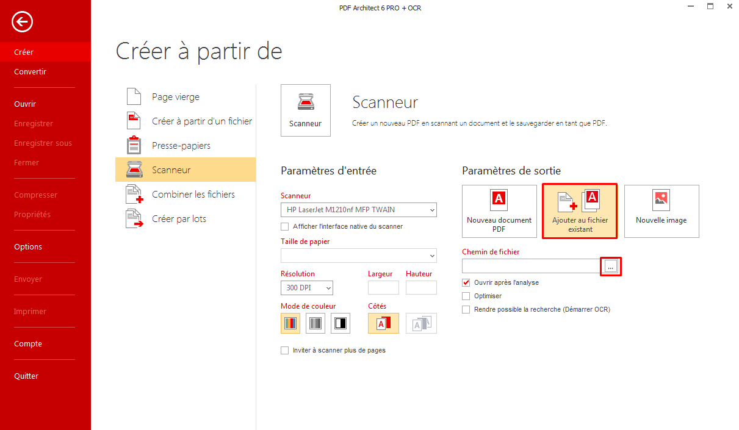This screenshot has width=739, height=430.
Task: Select Créer par lots icon
Action: [134, 218]
